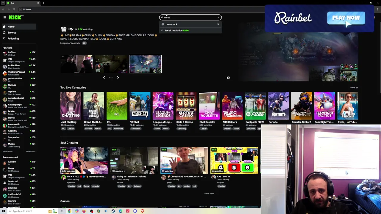Open pottukoiralive channel in sidebar
381x214 pixels.
coord(18,80)
